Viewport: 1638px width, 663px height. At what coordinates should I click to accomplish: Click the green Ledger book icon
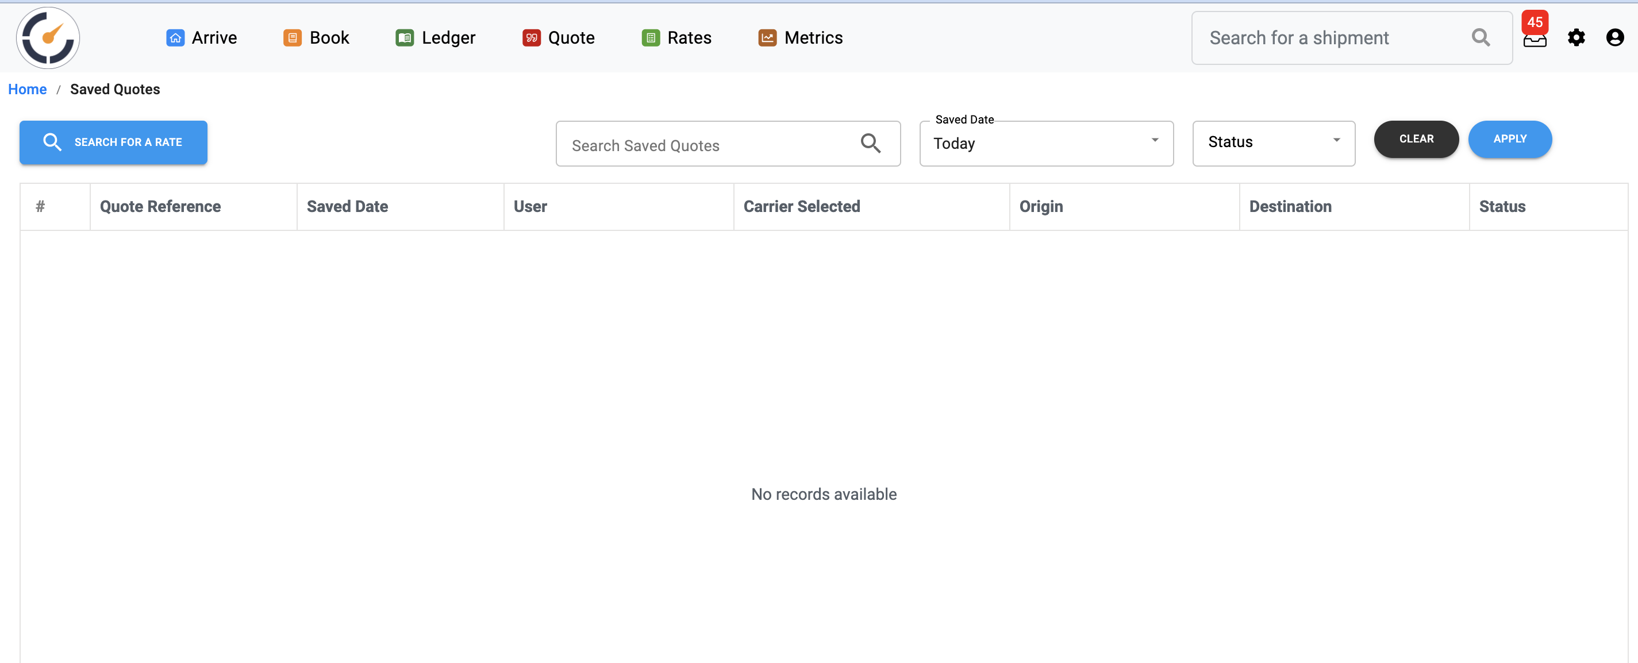click(x=405, y=38)
